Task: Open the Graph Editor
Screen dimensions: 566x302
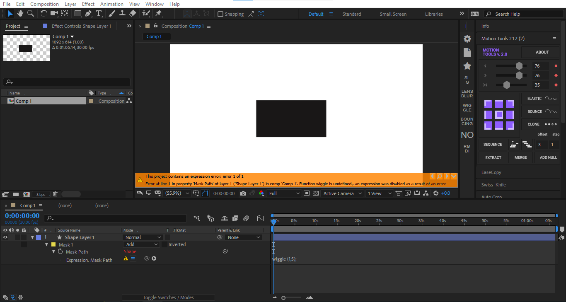Action: [260, 218]
